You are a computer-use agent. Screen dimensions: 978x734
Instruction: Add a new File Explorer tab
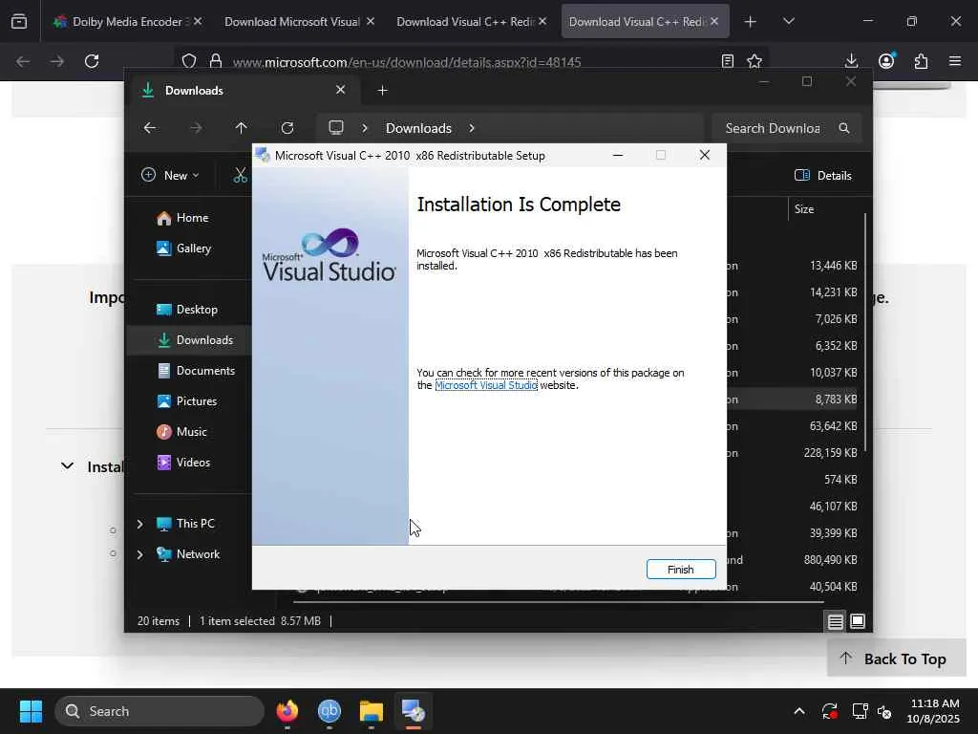tap(382, 91)
